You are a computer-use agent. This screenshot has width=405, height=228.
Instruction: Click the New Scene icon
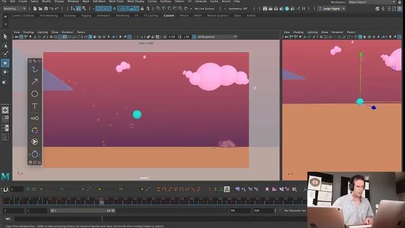(x=35, y=8)
